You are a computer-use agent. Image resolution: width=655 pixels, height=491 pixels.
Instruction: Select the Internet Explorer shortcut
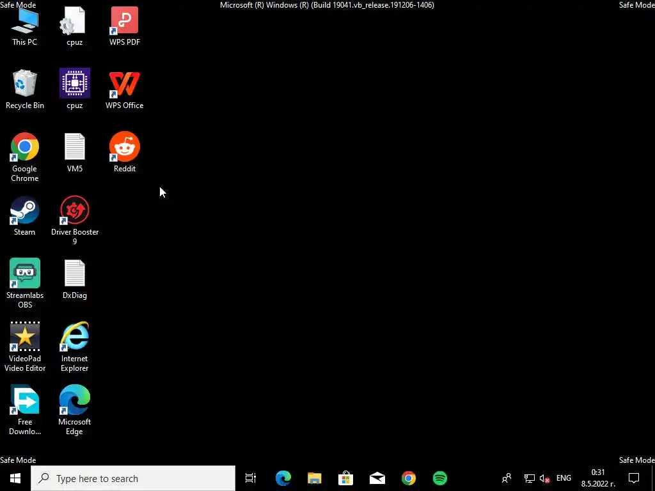pyautogui.click(x=74, y=347)
